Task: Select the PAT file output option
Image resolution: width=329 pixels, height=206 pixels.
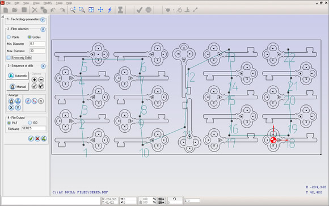Action: click(9, 123)
